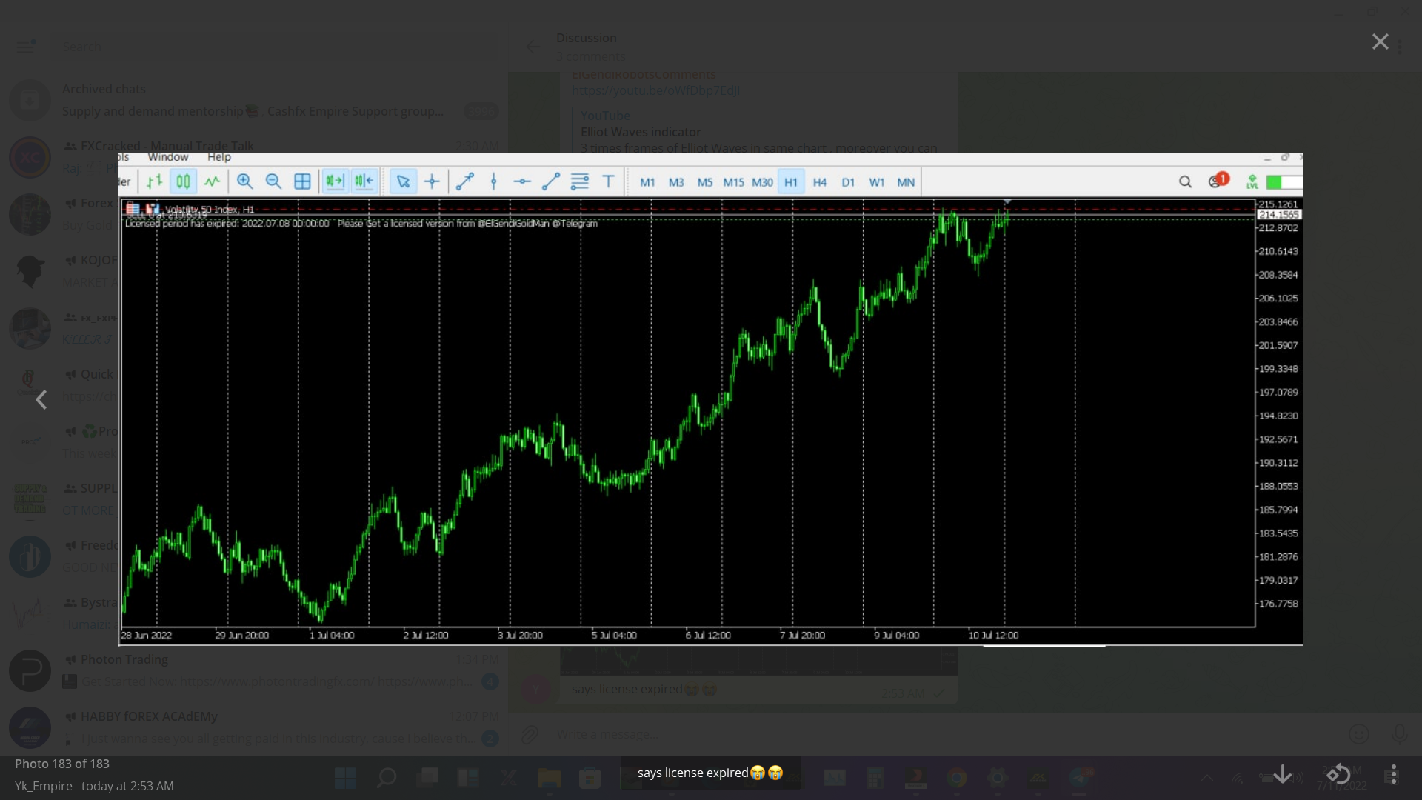Image resolution: width=1422 pixels, height=800 pixels.
Task: Toggle the bar chart type button
Action: (154, 181)
